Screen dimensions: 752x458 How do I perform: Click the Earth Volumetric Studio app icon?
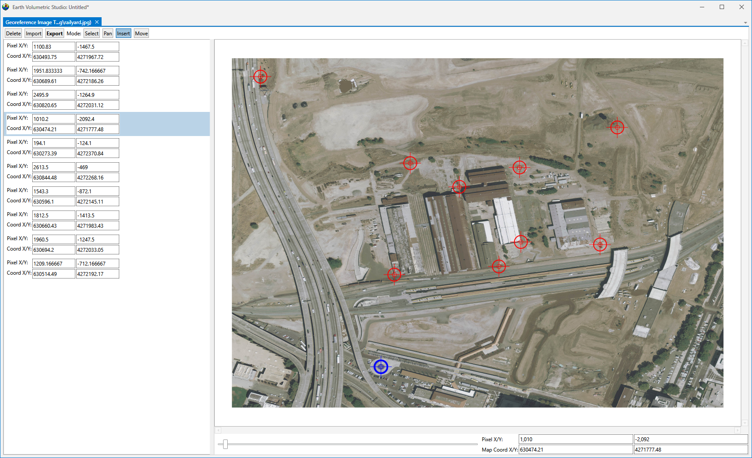6,7
